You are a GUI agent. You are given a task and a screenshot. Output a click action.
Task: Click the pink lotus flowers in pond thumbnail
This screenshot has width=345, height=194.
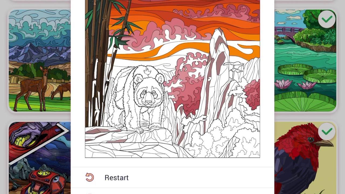[x=295, y=84]
